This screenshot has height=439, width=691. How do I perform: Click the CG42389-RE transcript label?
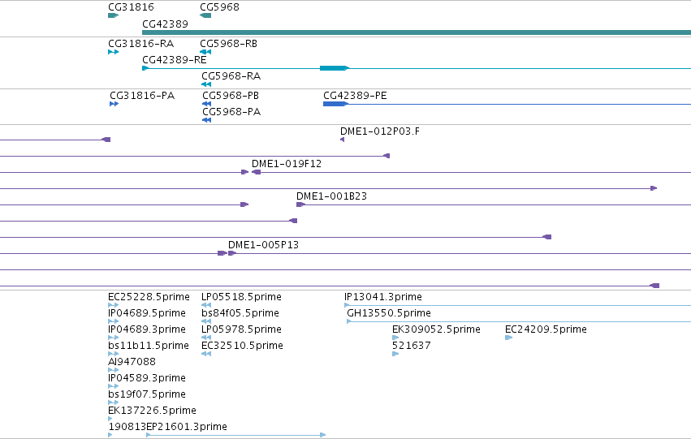click(x=174, y=59)
